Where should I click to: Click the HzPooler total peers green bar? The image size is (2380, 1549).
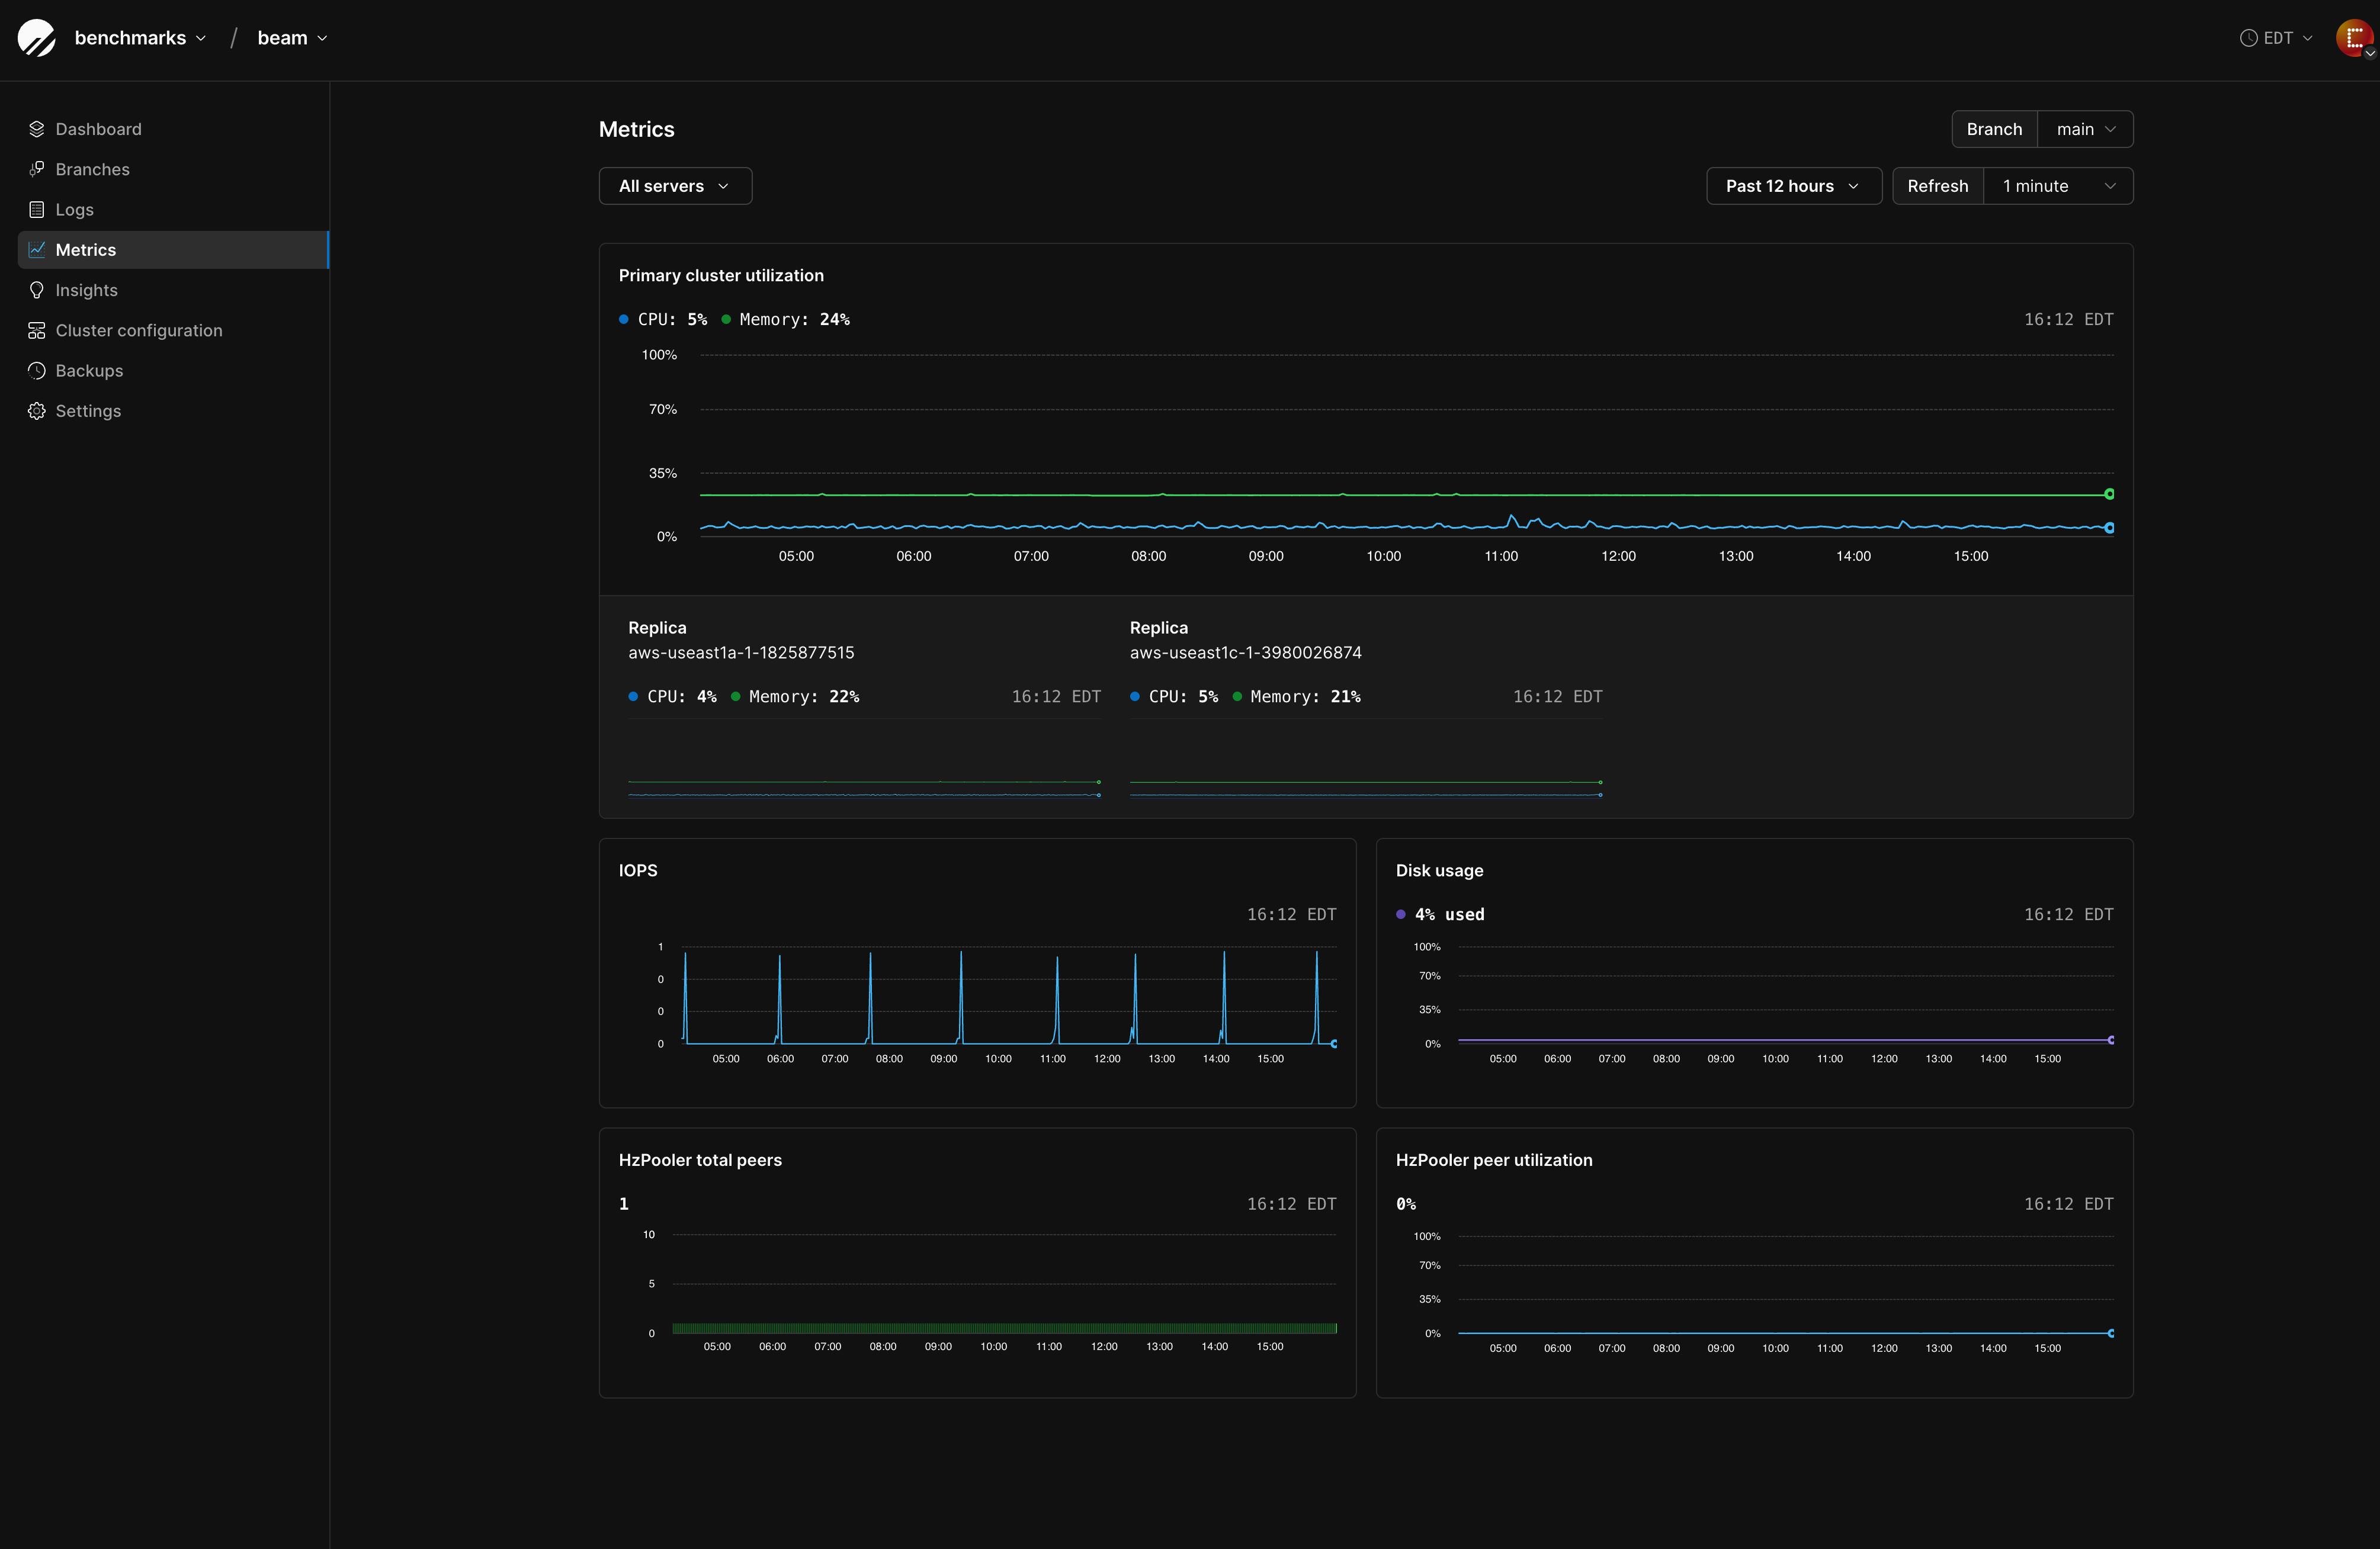tap(1004, 1328)
